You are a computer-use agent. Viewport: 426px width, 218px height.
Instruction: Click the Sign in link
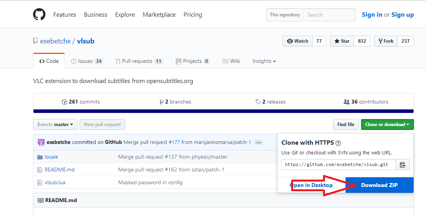point(372,15)
